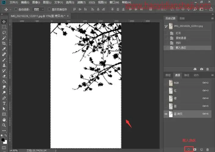Screen dimensions: 215x152
Task: Select the Crop tool
Action: [x=4, y=44]
